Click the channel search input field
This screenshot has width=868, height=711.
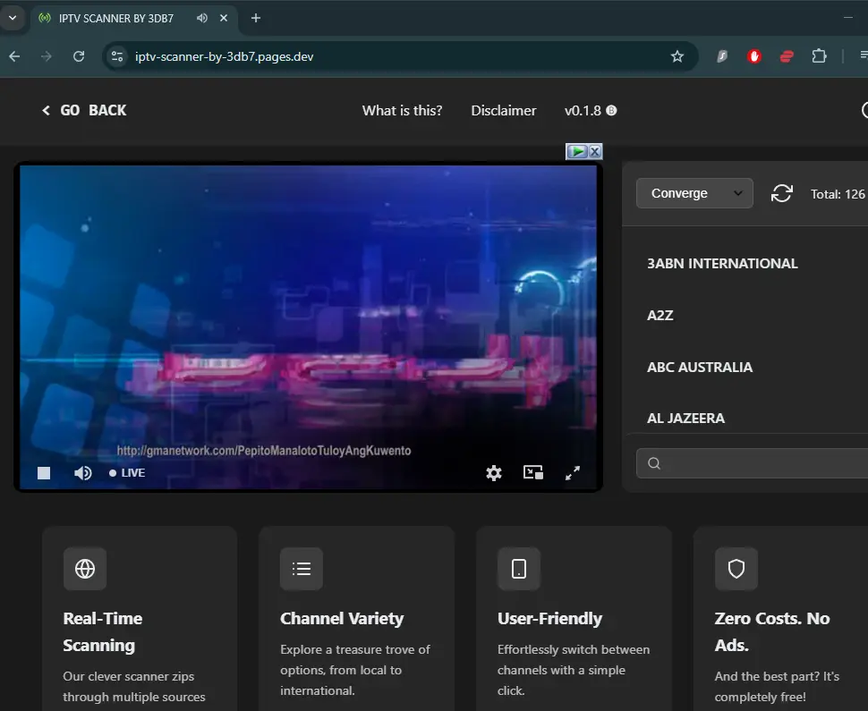[752, 463]
